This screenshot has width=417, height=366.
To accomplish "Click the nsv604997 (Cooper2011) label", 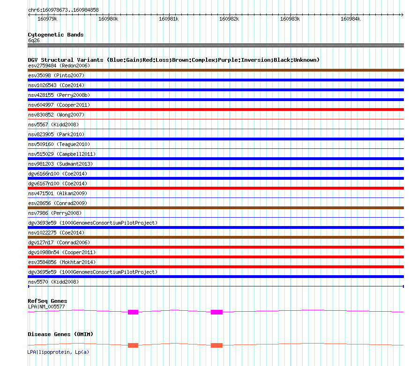I will pos(59,105).
